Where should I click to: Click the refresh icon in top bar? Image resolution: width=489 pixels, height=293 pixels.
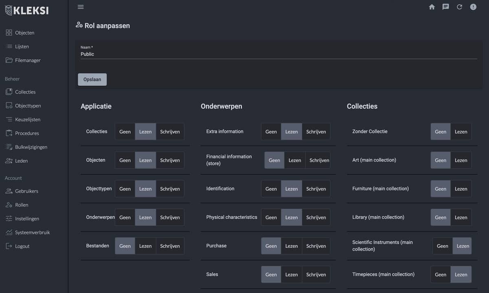(x=459, y=7)
